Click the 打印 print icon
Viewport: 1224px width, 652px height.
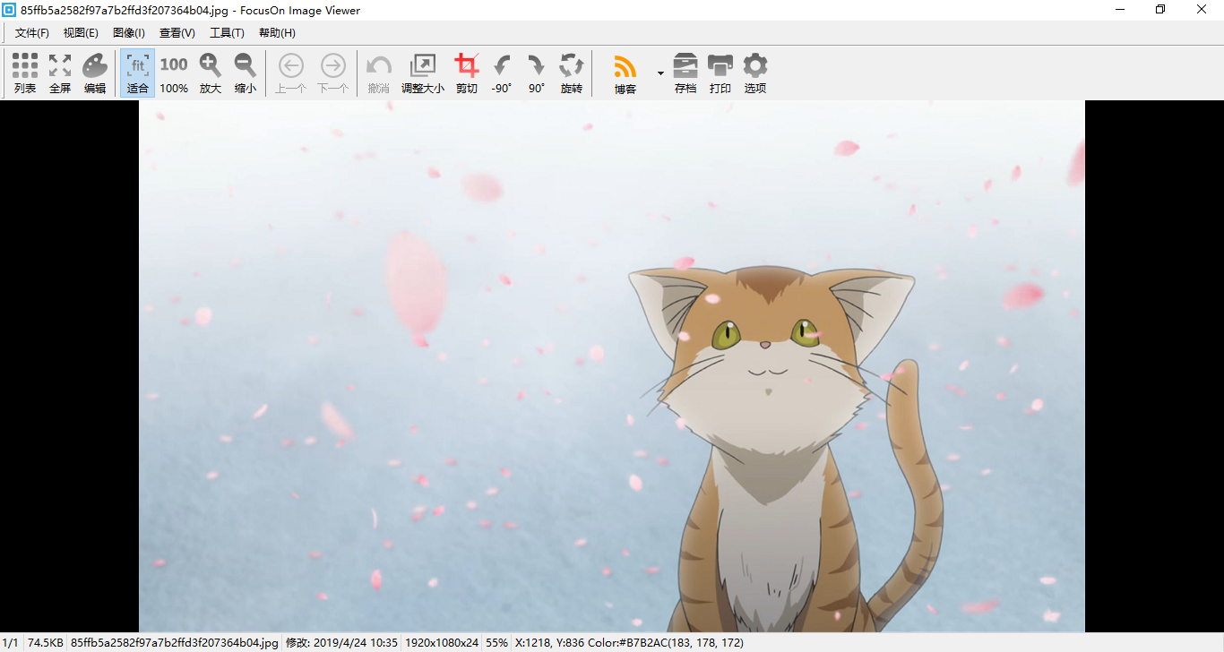(x=720, y=73)
